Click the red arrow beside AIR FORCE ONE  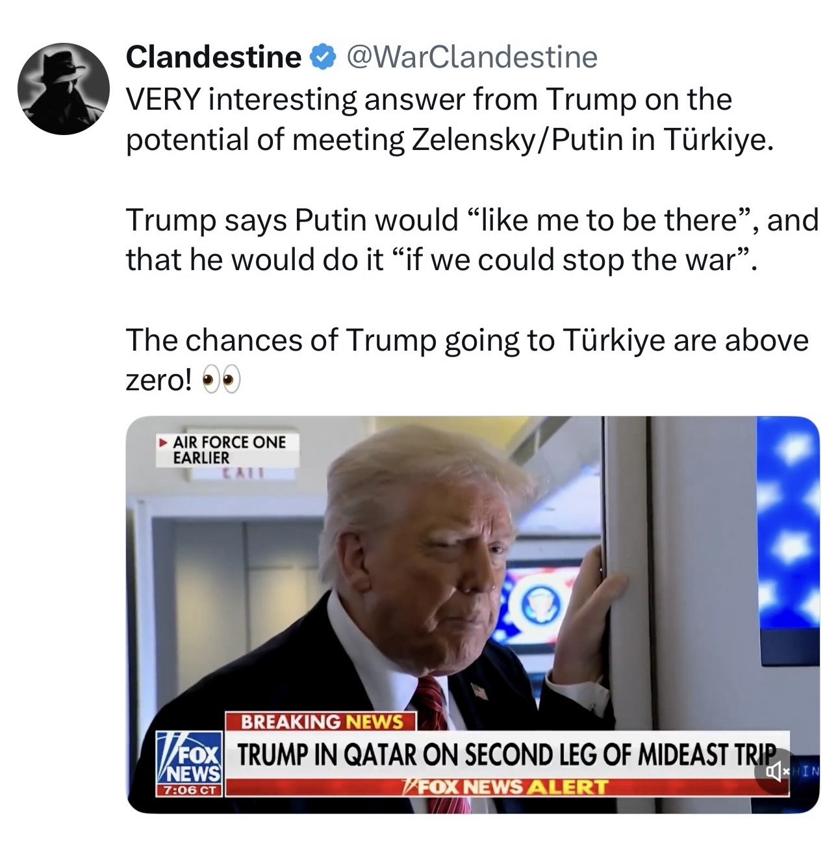pyautogui.click(x=162, y=443)
